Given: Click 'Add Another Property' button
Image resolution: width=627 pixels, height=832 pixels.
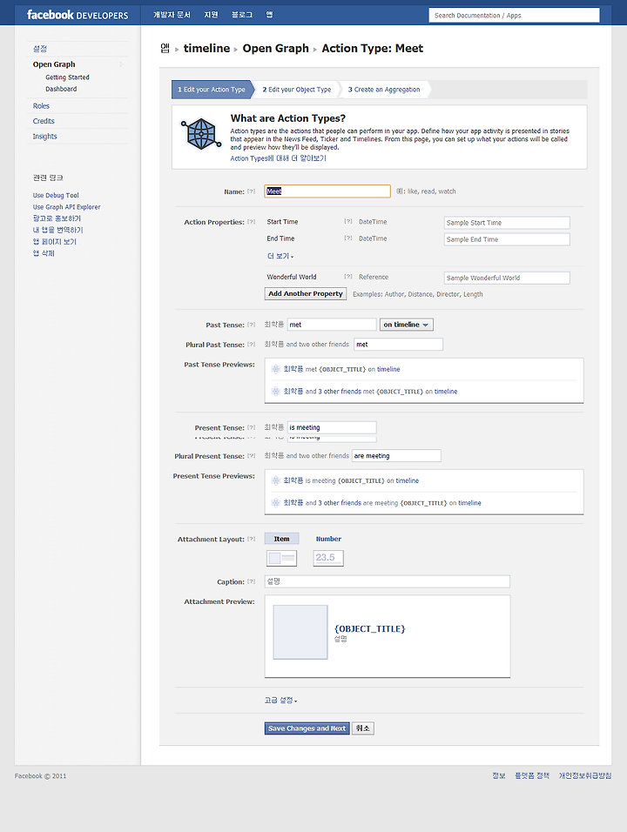Looking at the screenshot, I should pyautogui.click(x=306, y=293).
